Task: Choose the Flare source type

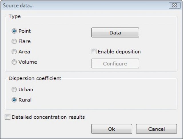Action: click(14, 41)
